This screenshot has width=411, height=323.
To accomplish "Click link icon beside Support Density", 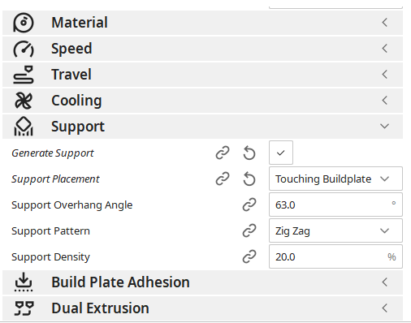I will [249, 256].
